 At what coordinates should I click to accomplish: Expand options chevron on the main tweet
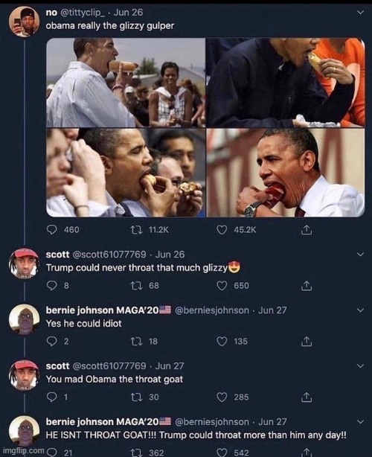pos(360,13)
